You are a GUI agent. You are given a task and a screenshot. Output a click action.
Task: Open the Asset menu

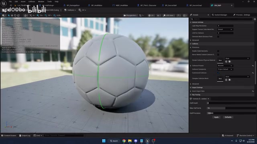[x=23, y=2]
